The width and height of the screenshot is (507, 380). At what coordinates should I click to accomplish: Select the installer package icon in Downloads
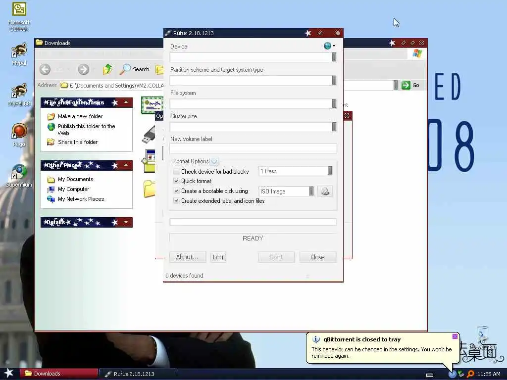point(149,161)
